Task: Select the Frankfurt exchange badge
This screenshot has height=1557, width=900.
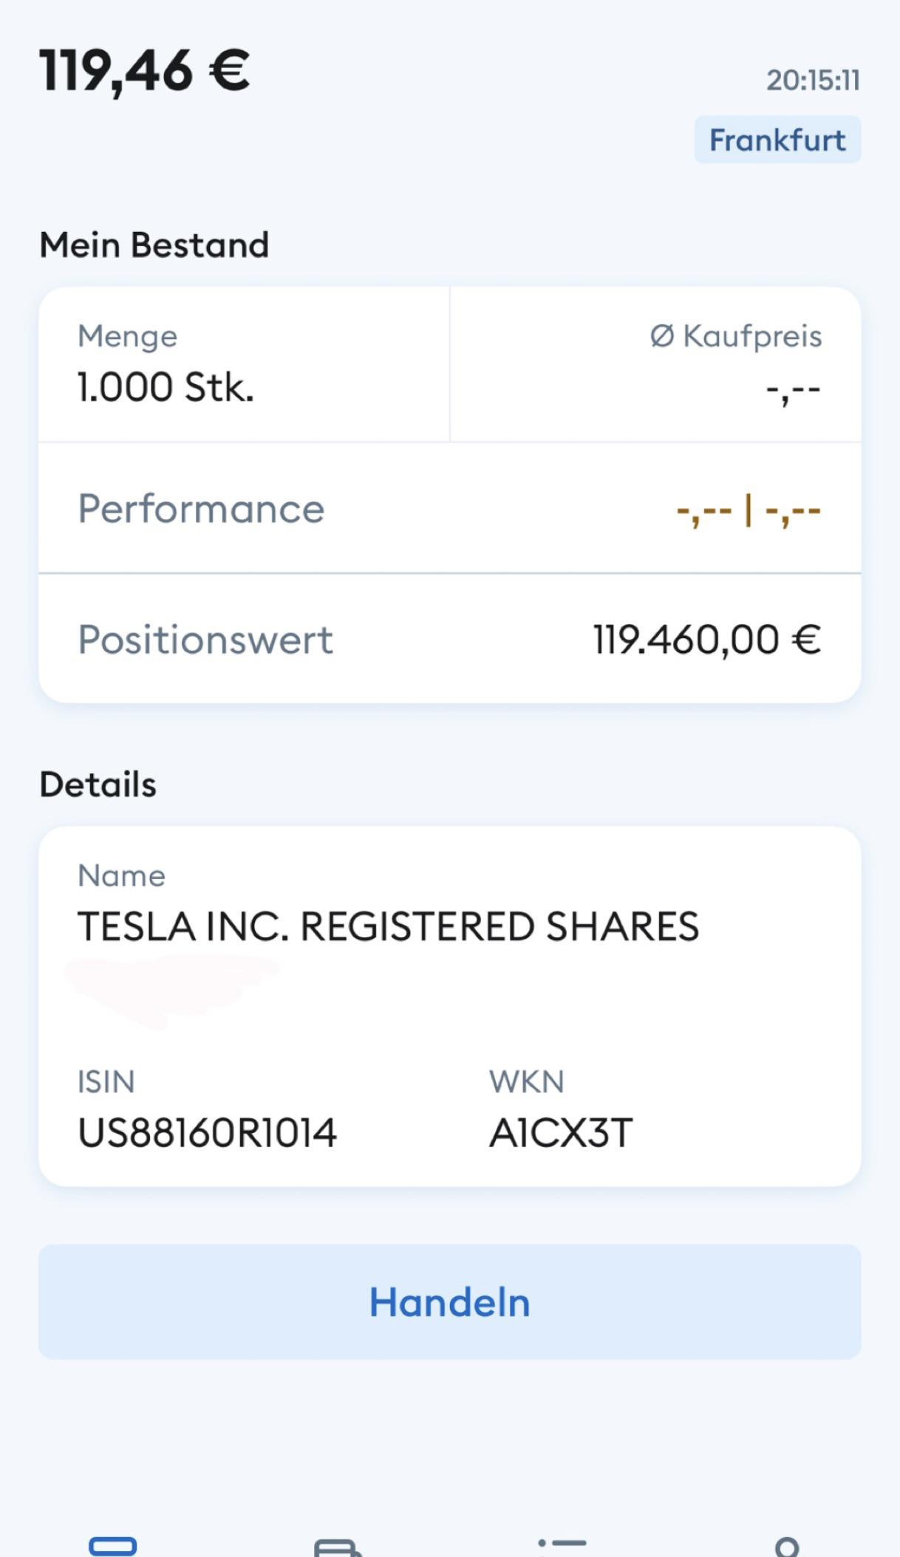Action: [x=777, y=140]
